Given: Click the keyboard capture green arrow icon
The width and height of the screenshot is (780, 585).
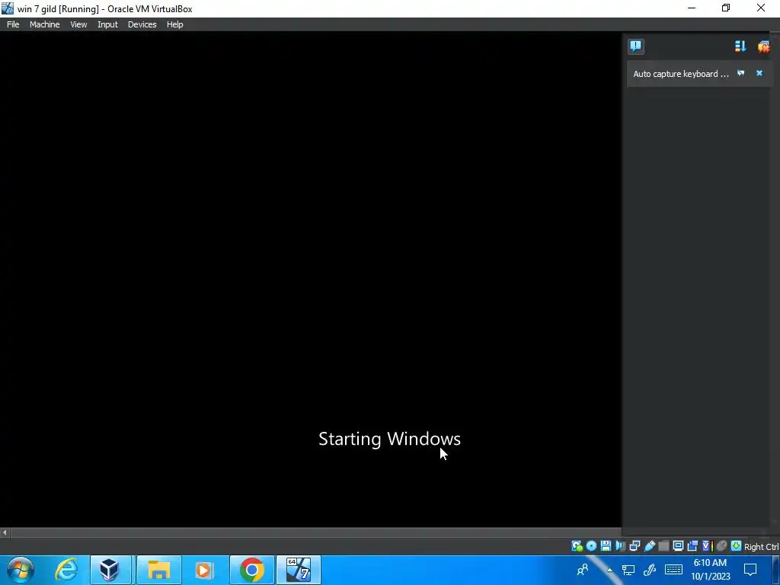Looking at the screenshot, I should coord(736,546).
